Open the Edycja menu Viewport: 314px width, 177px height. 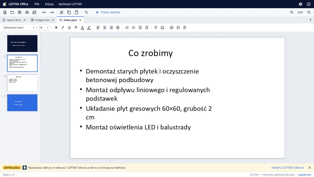[x=49, y=4]
